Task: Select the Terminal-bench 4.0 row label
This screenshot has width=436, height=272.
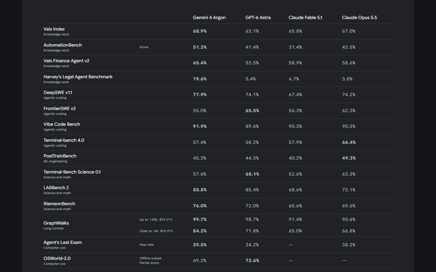Action: coord(64,140)
